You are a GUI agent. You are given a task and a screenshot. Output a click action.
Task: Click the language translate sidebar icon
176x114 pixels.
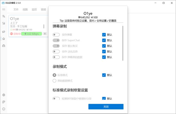click(4, 16)
